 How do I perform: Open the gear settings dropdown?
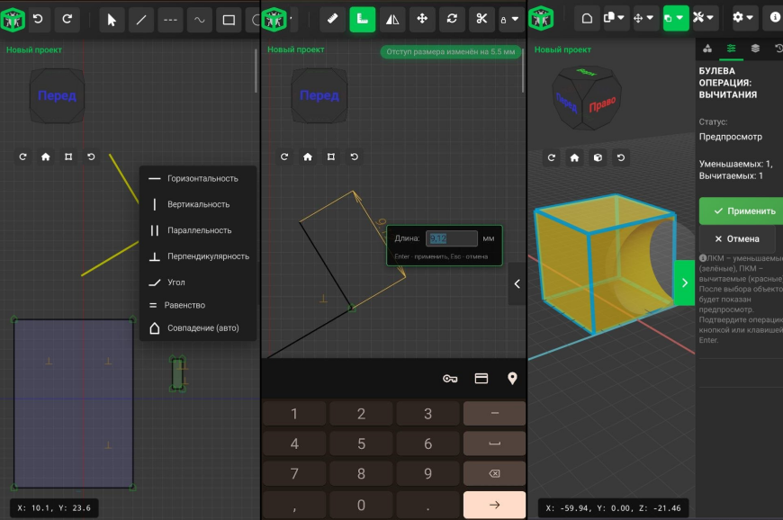(743, 19)
